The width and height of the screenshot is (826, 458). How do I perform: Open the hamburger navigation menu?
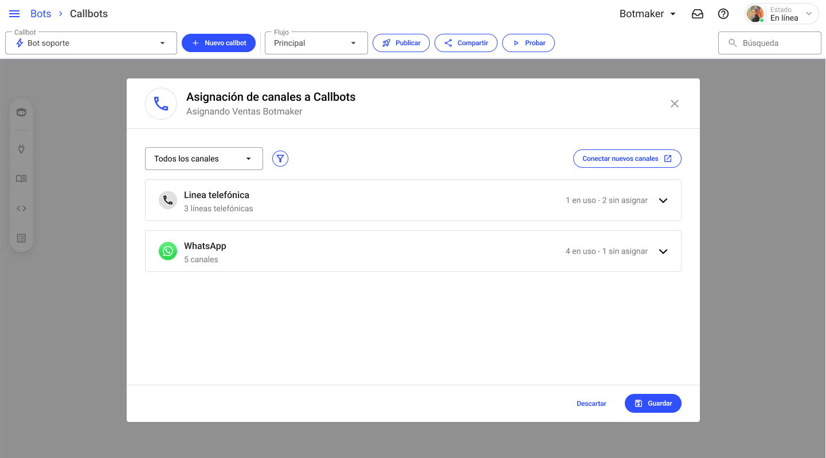(x=14, y=14)
